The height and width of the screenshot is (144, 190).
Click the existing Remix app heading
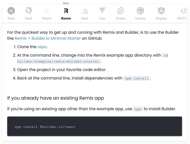coord(56,98)
